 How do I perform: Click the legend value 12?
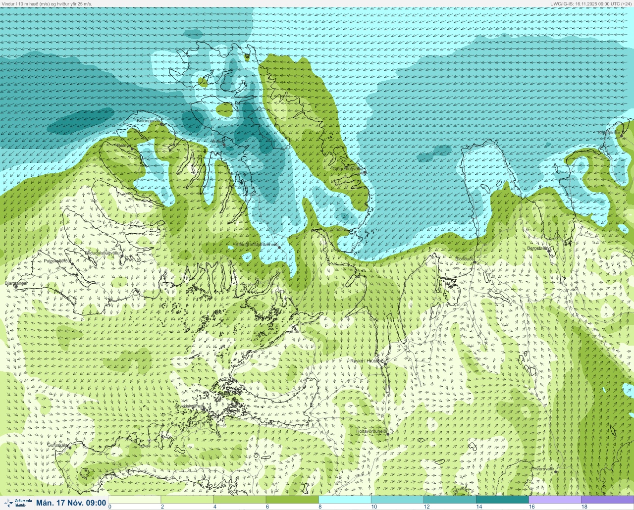[426, 507]
